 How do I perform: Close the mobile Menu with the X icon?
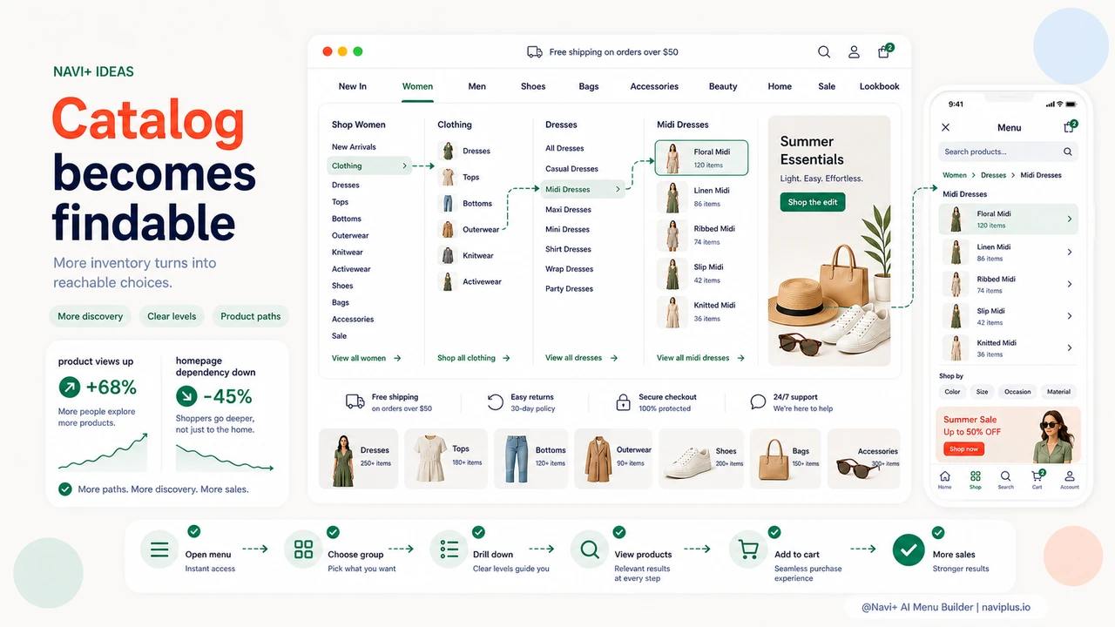tap(945, 127)
